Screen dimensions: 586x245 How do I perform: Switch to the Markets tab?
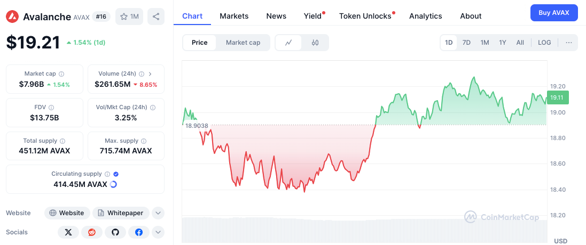pos(234,16)
